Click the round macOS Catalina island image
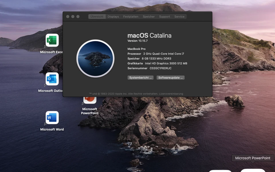Image resolution: width=275 pixels, height=172 pixels. 95,58
